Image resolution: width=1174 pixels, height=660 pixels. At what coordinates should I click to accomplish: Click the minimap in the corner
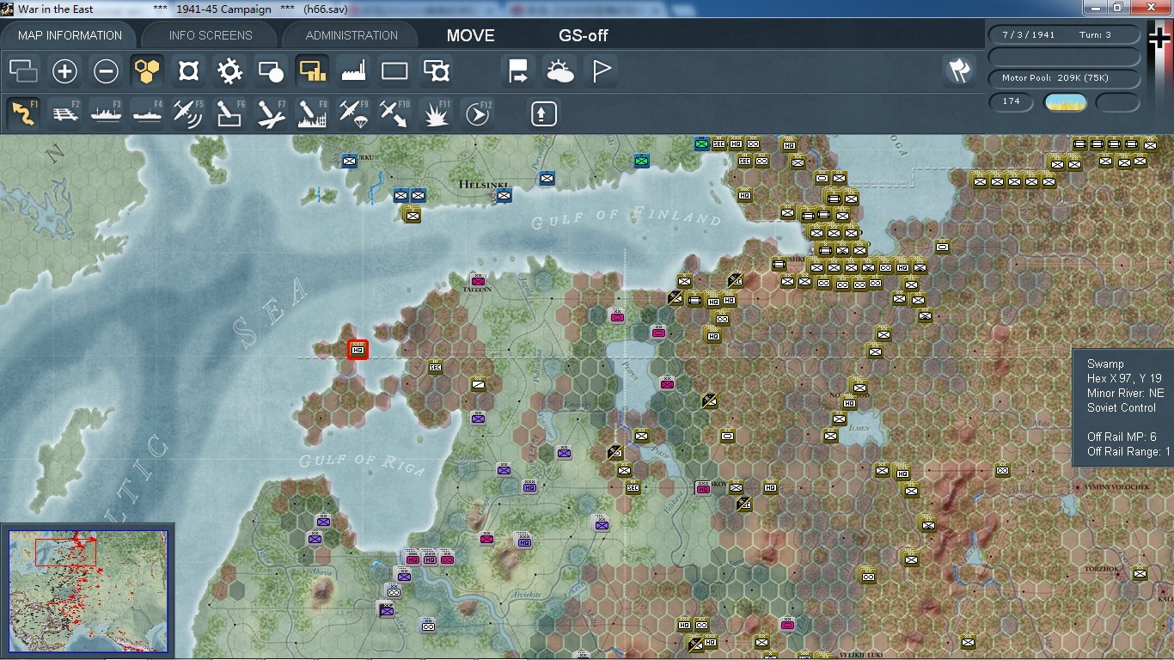pyautogui.click(x=88, y=592)
